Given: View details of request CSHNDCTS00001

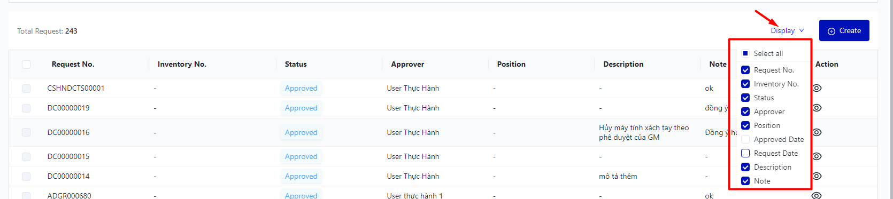Looking at the screenshot, I should pyautogui.click(x=817, y=88).
